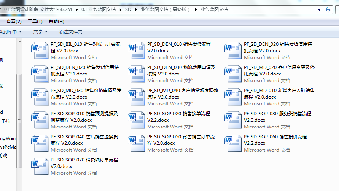Select the PF_SD_DEN_010 销售发货流程 document icon

point(137,51)
